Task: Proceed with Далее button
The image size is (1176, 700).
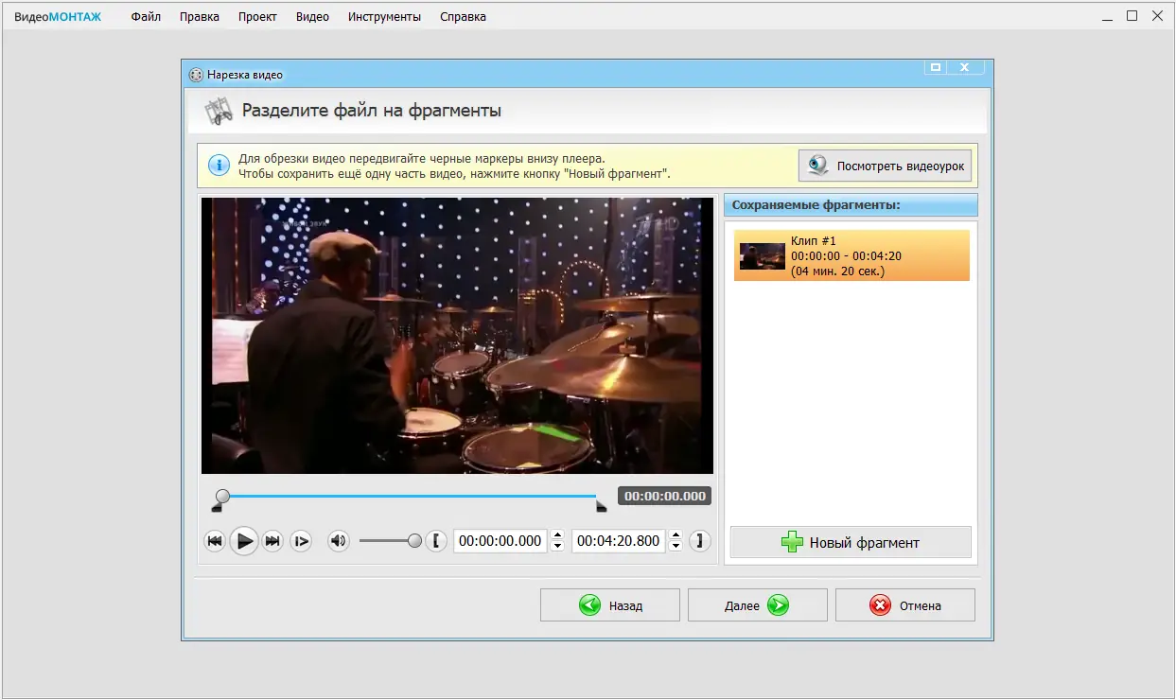Action: tap(758, 605)
